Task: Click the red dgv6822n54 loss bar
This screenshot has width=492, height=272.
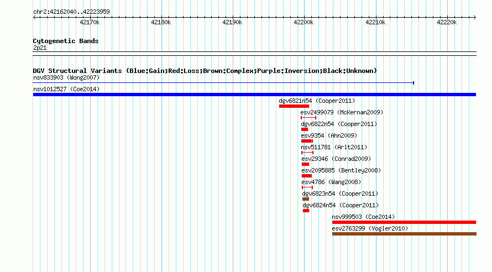Action: 305,129
